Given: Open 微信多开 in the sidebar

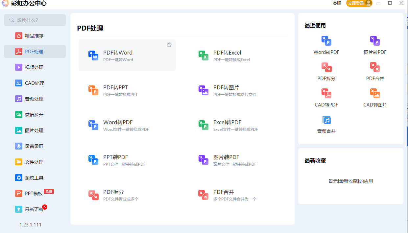Looking at the screenshot, I should point(35,115).
